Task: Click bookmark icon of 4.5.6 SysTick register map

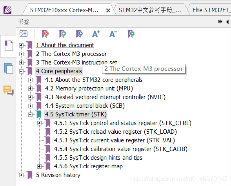Action: click(48, 166)
